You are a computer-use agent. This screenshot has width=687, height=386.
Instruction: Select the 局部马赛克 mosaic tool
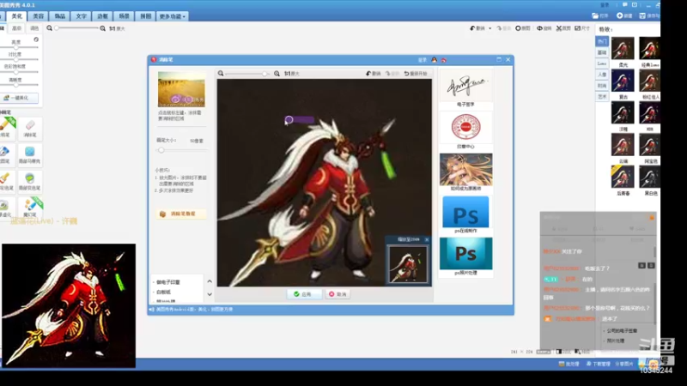30,154
